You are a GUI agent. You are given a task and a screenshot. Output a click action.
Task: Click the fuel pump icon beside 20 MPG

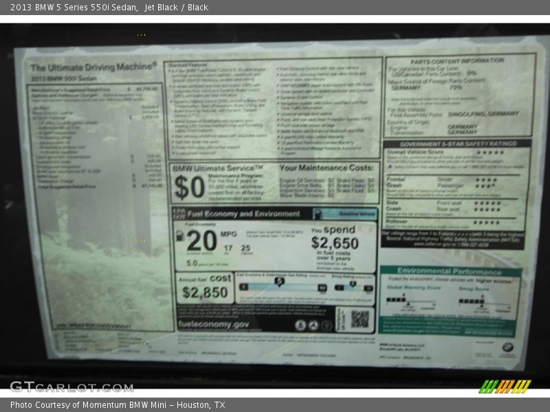179,236
